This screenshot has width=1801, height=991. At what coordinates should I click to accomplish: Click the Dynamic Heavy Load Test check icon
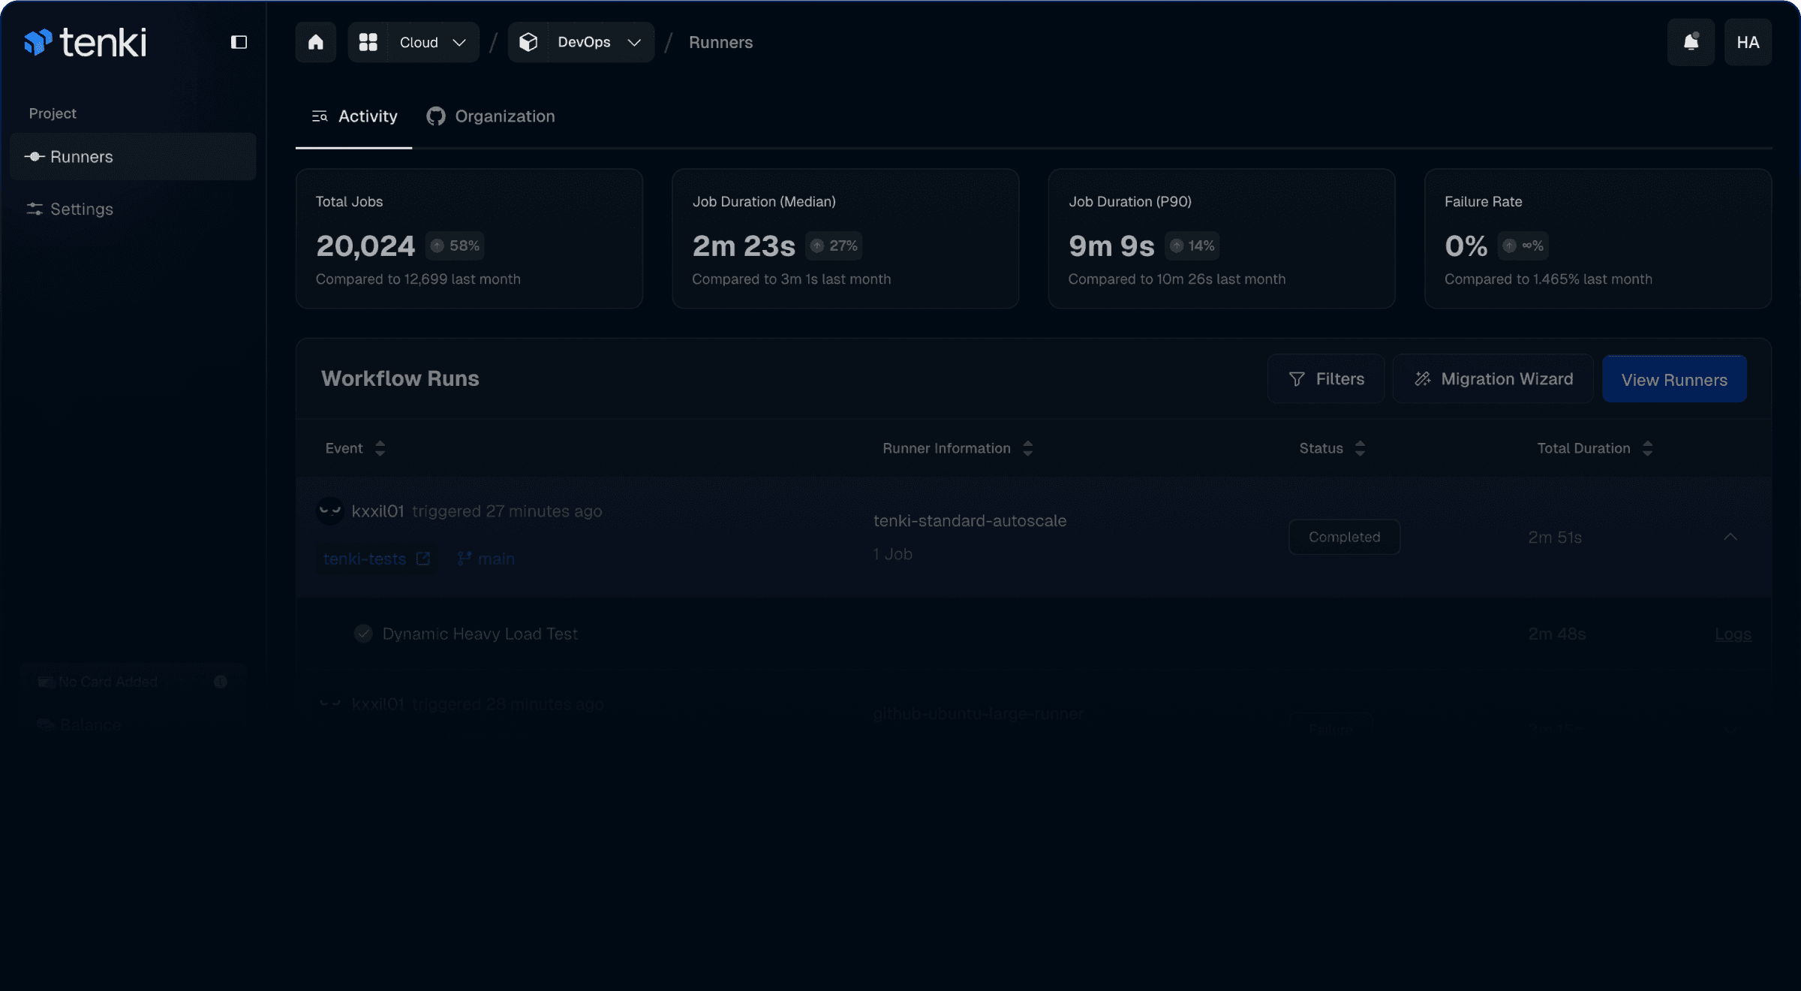click(x=363, y=634)
